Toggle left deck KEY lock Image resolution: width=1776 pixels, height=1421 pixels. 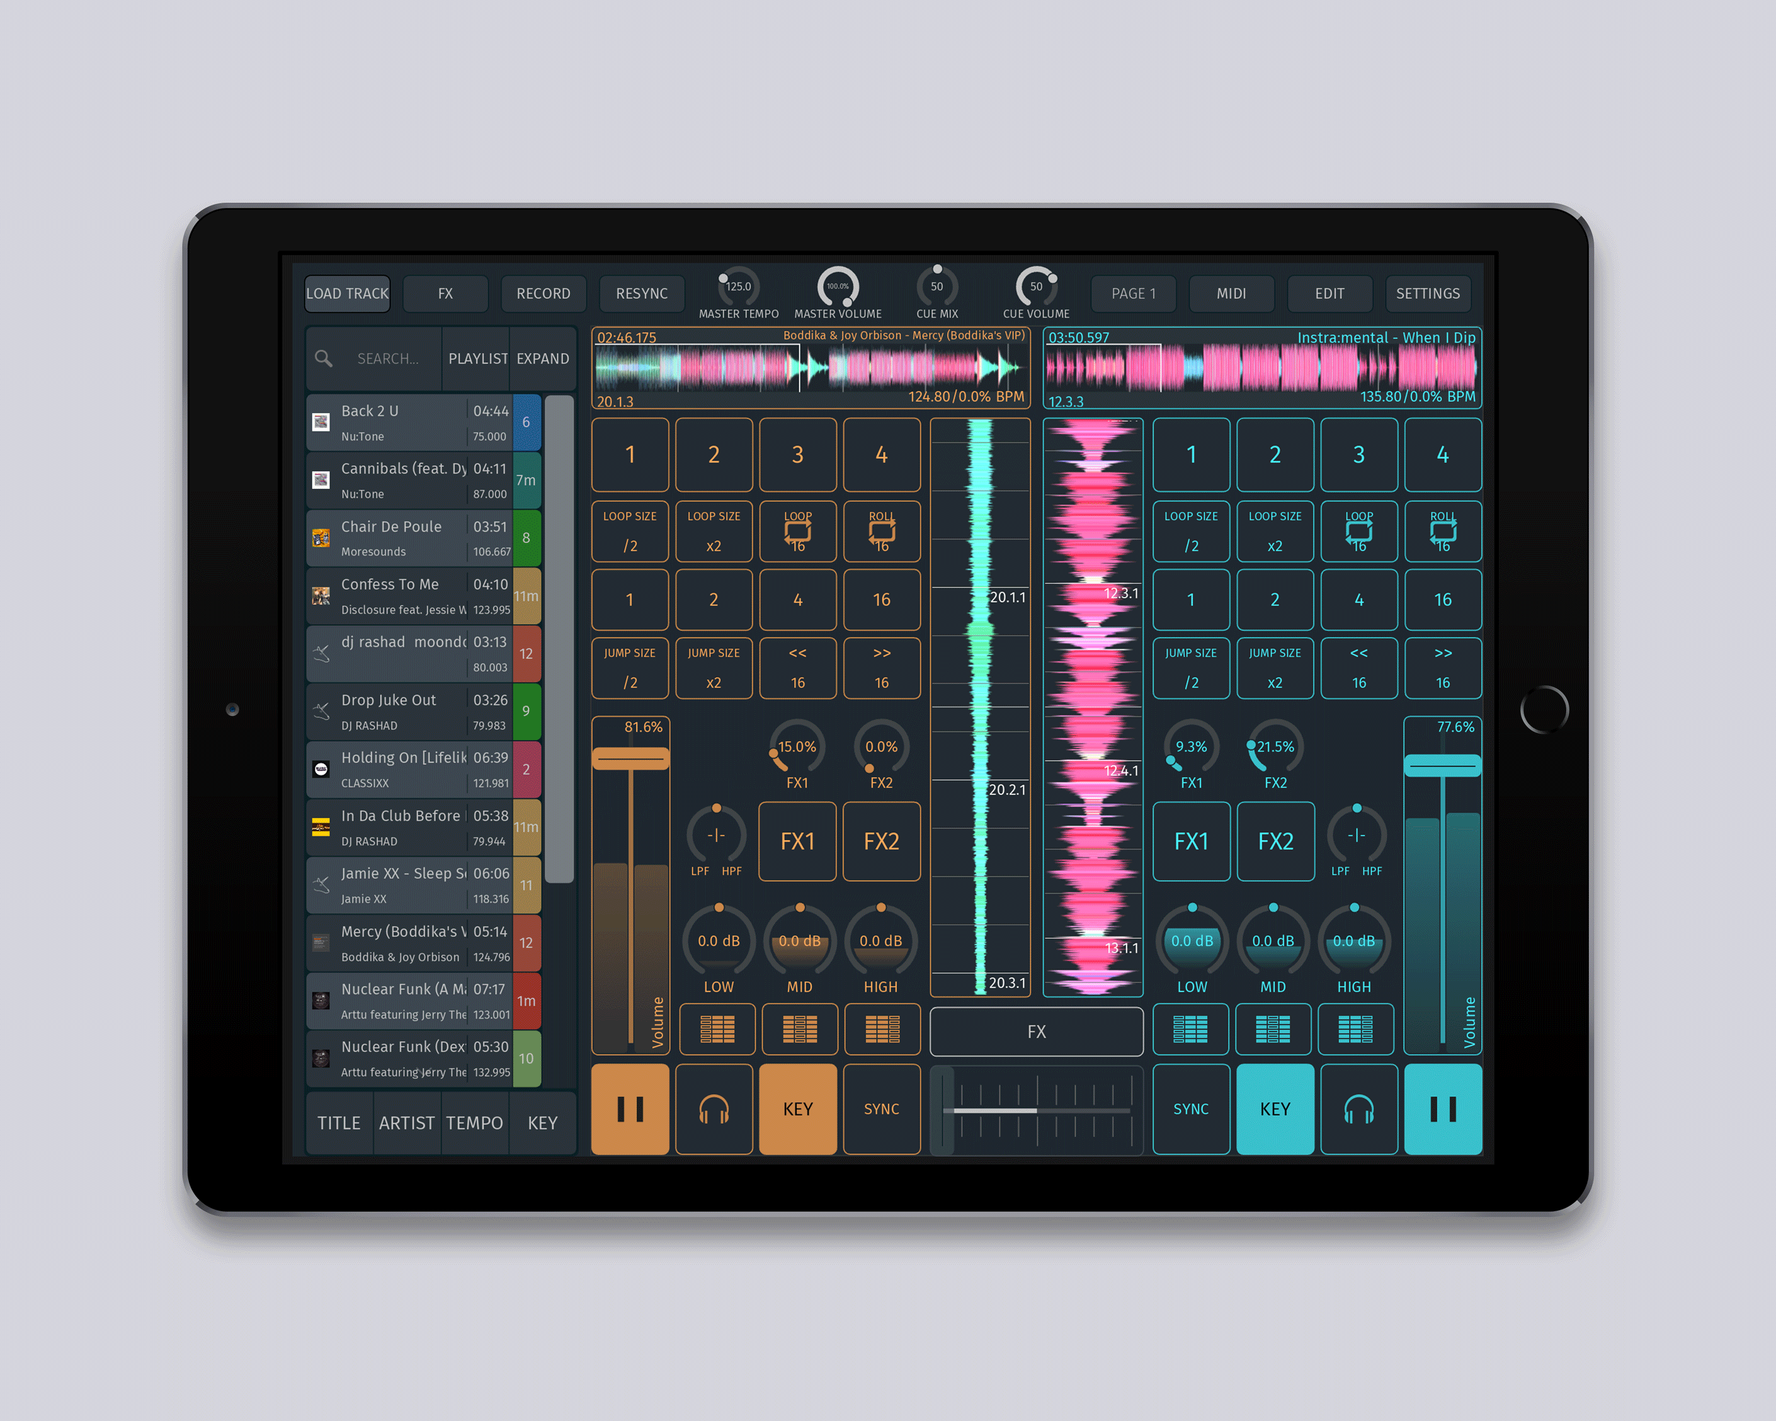pyautogui.click(x=797, y=1109)
